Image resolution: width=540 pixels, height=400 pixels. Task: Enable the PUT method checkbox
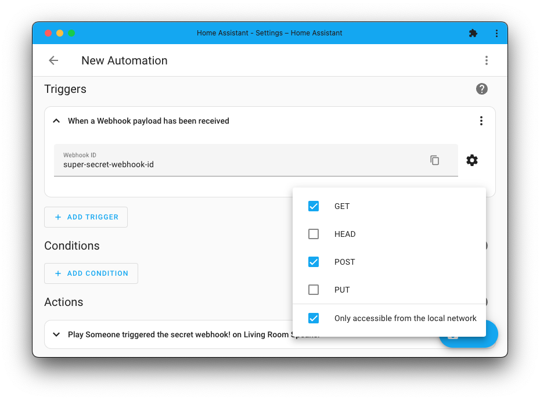pos(314,290)
